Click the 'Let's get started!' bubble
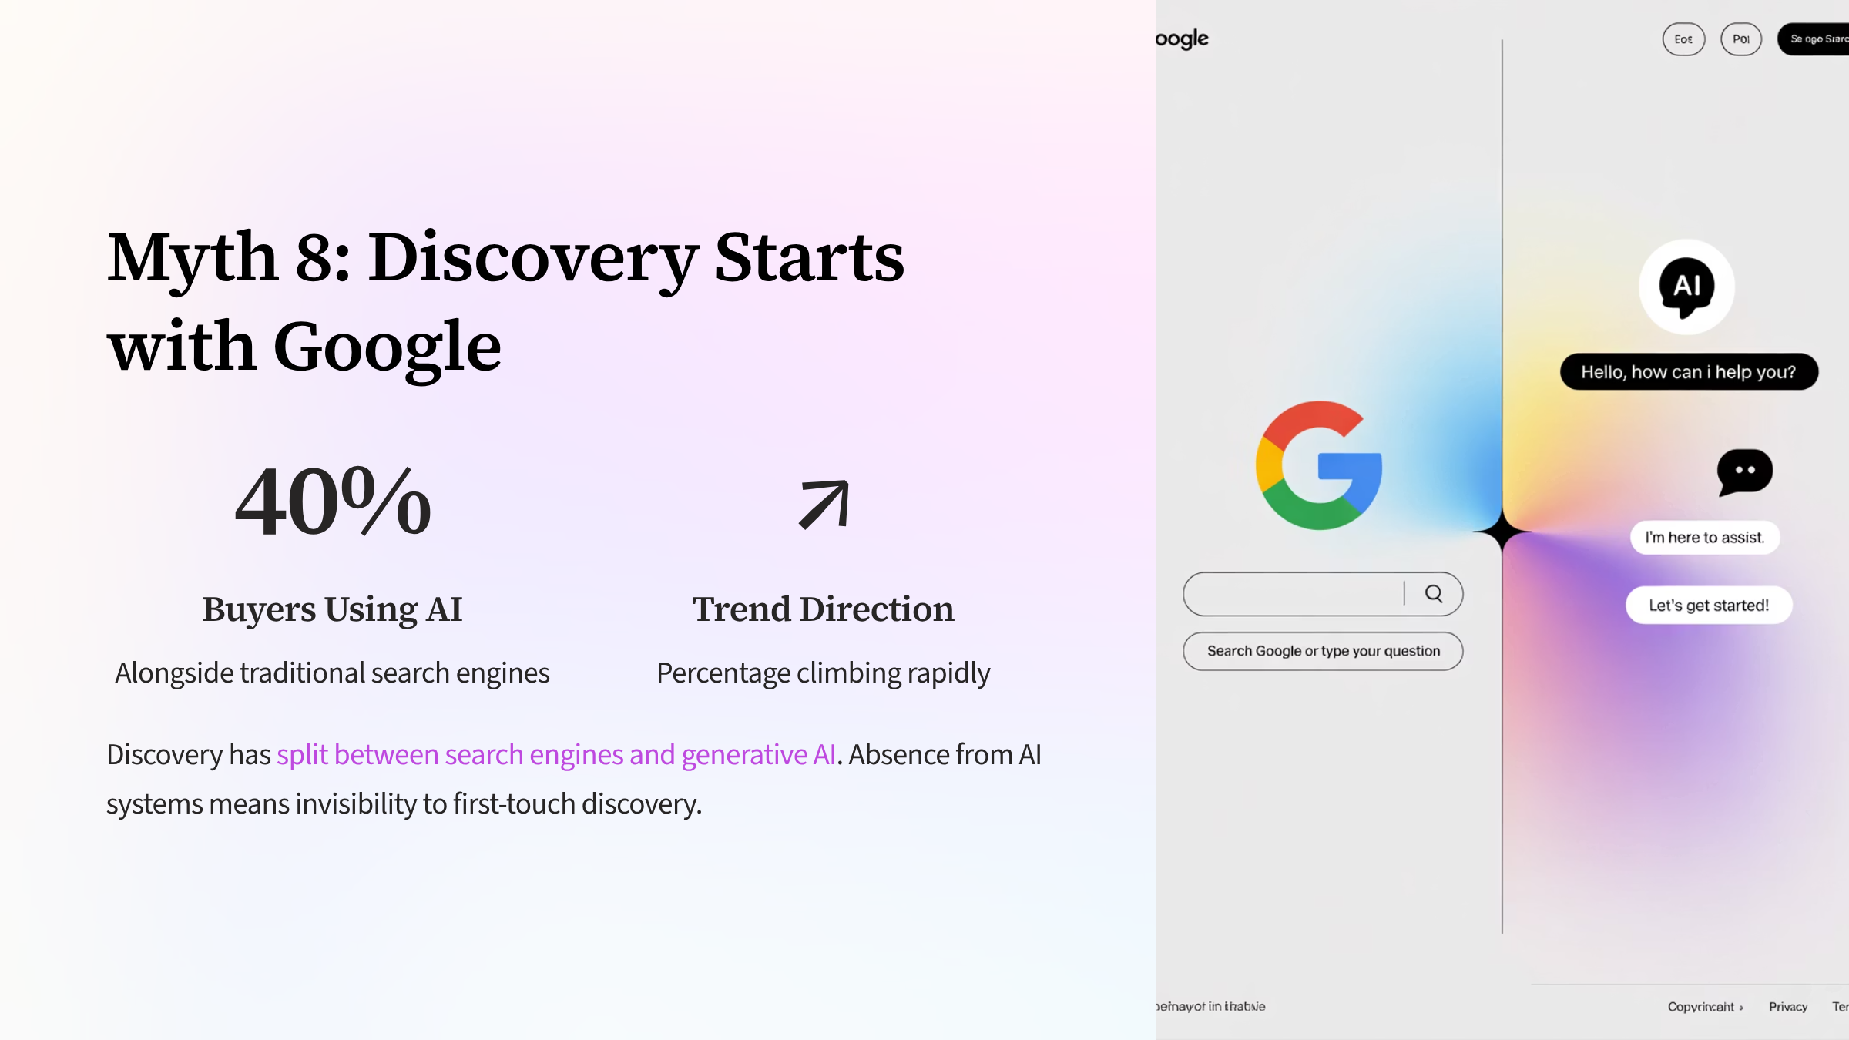 point(1709,606)
